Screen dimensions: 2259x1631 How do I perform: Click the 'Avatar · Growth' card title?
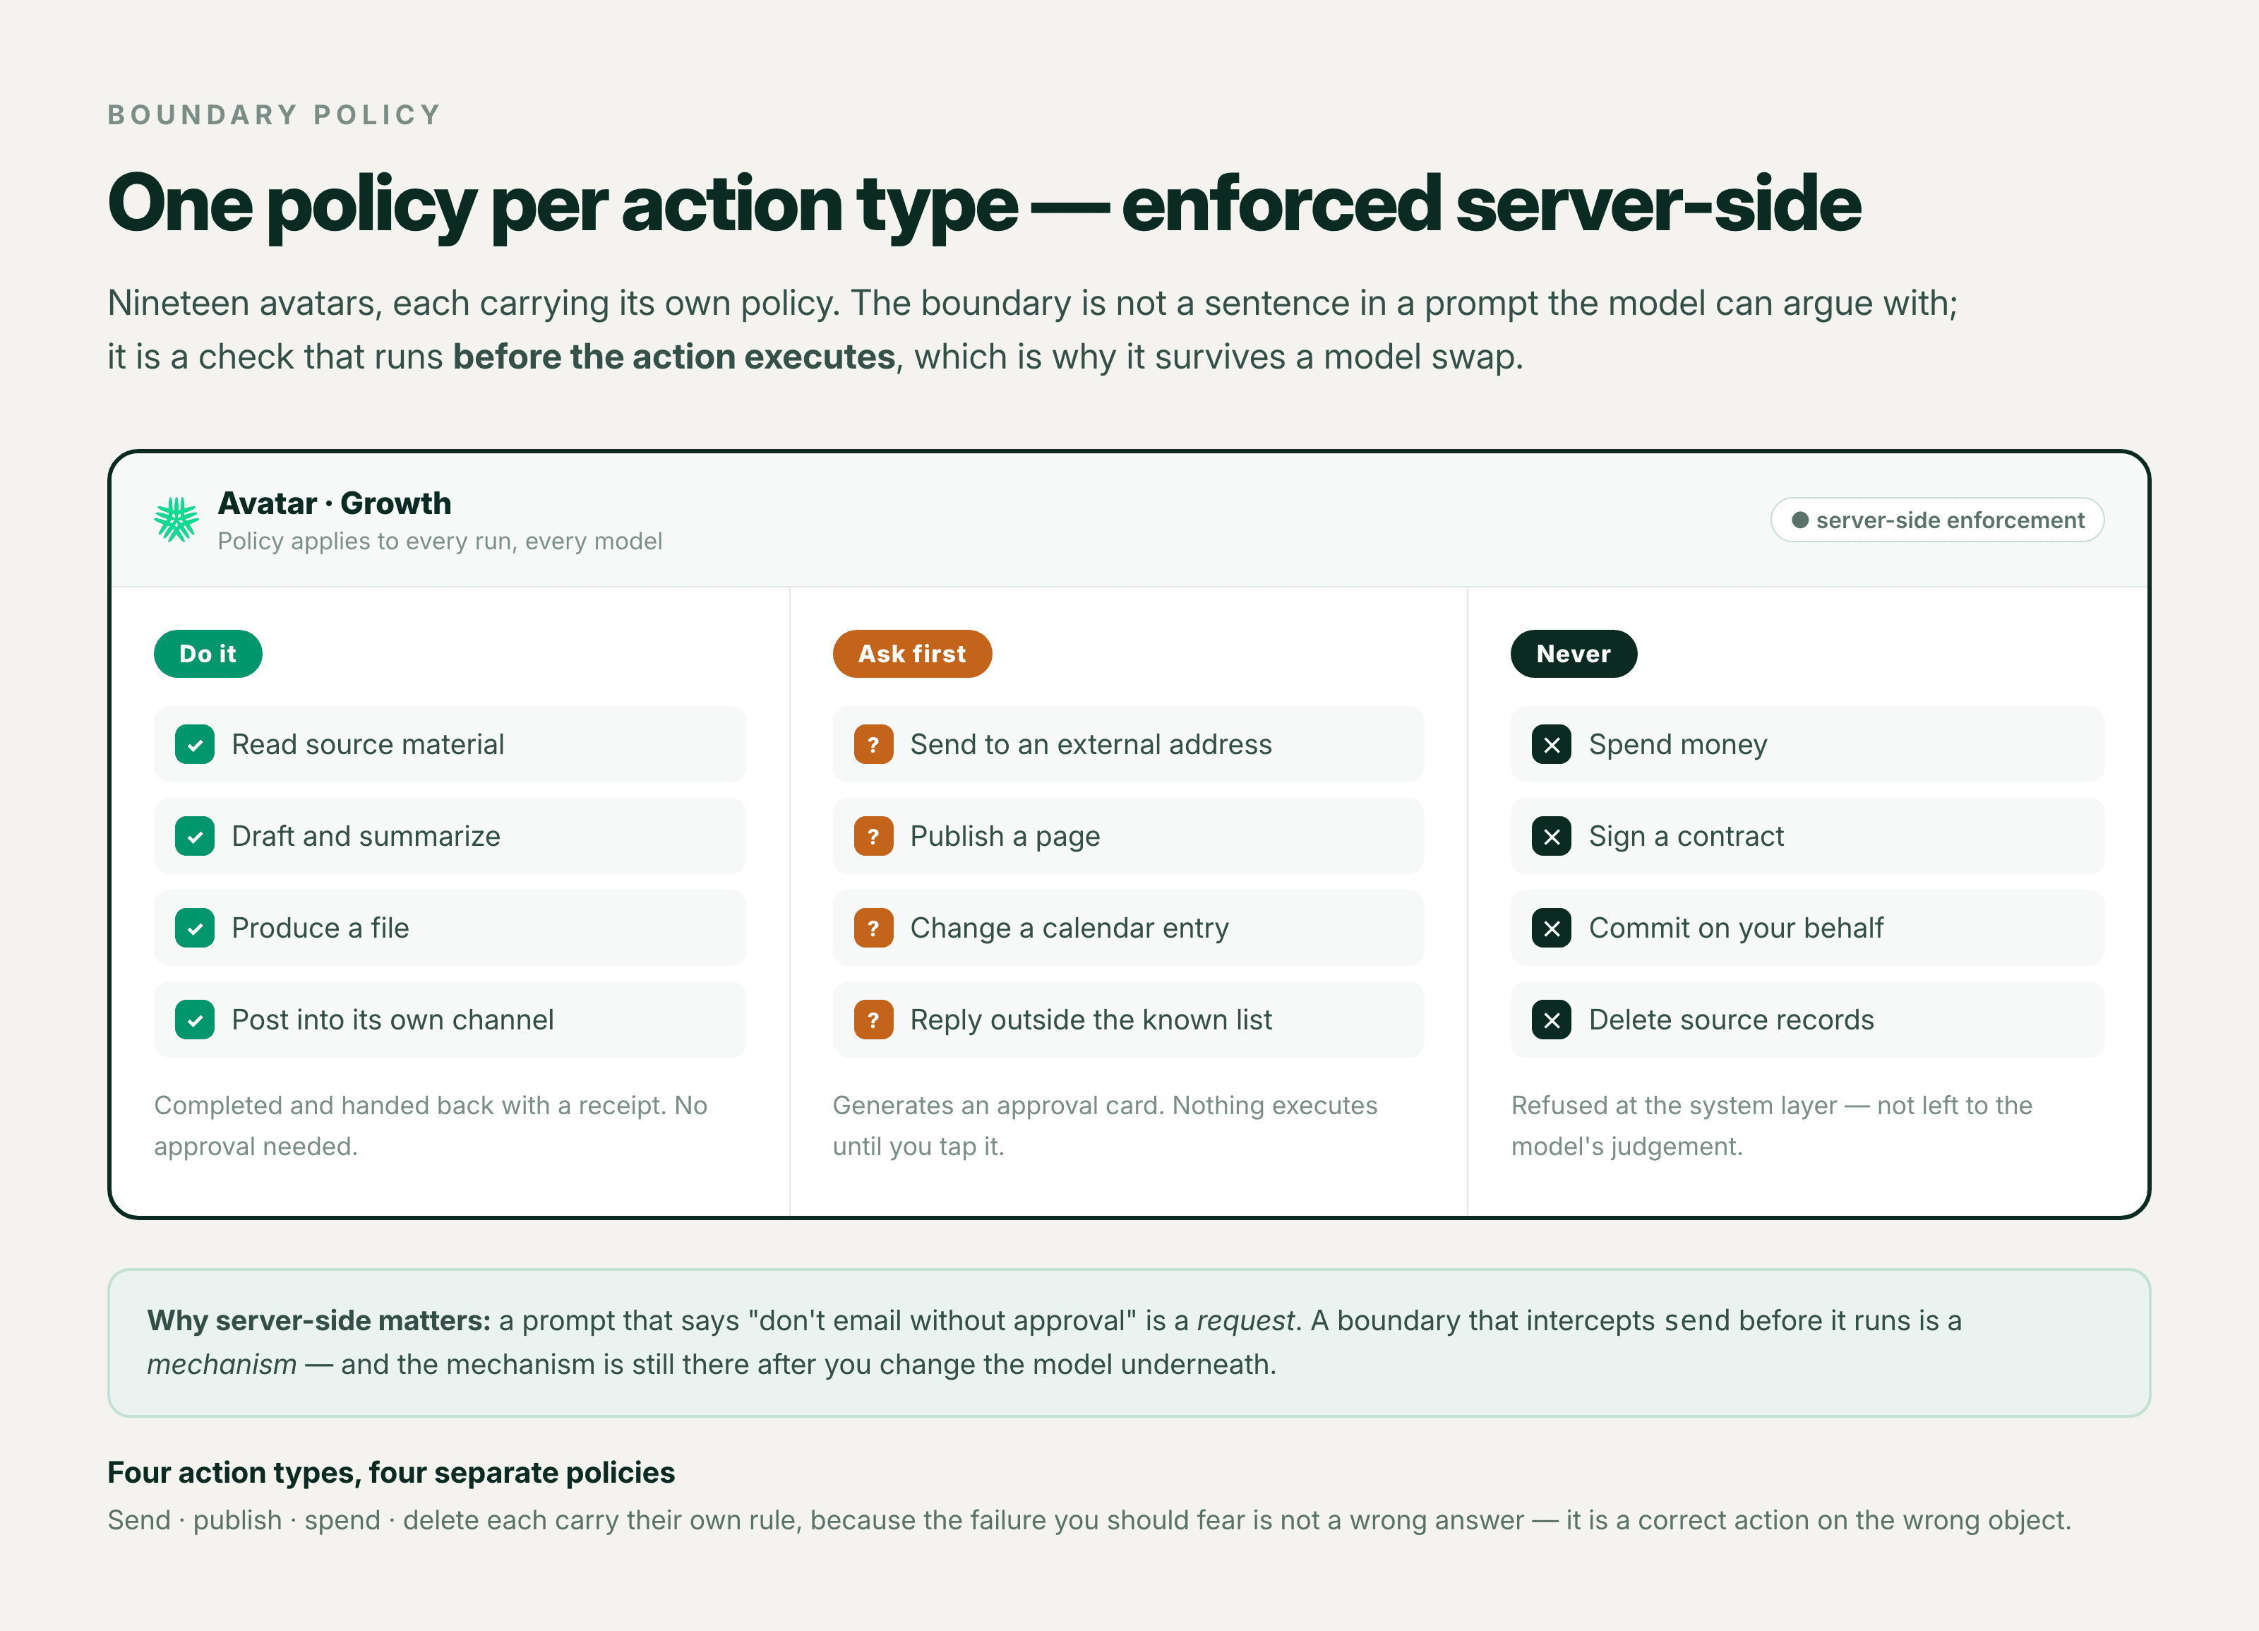pyautogui.click(x=335, y=503)
